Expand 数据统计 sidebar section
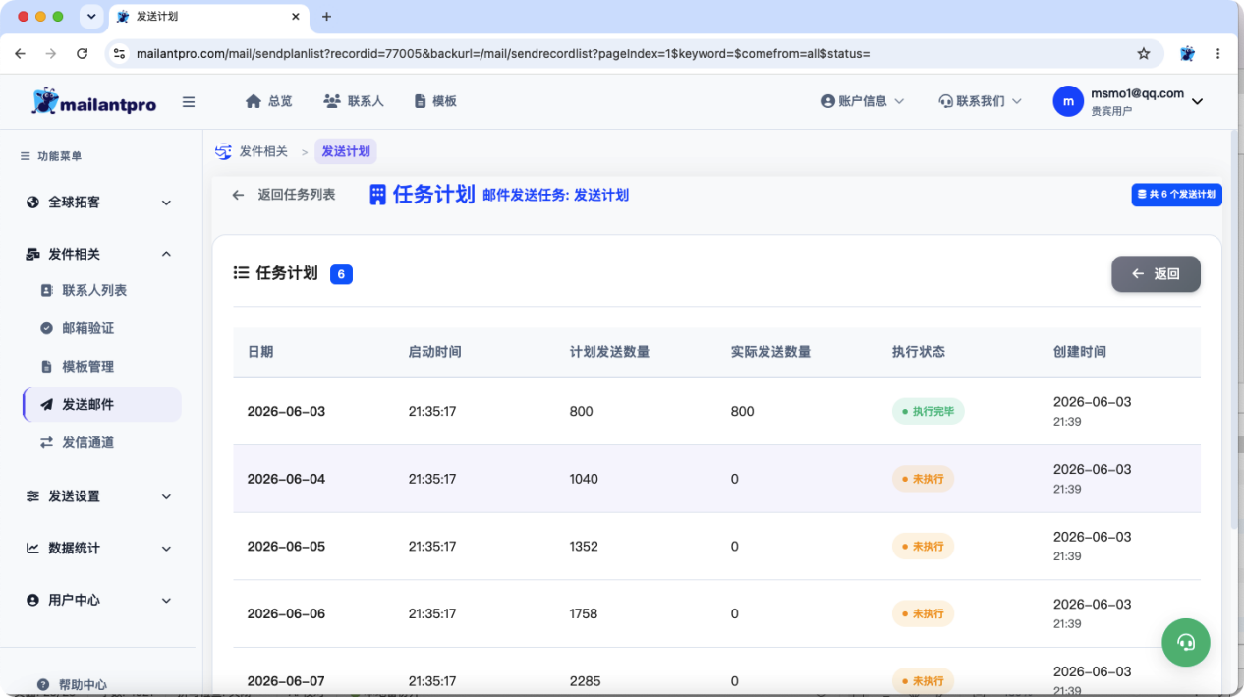 pyautogui.click(x=98, y=549)
